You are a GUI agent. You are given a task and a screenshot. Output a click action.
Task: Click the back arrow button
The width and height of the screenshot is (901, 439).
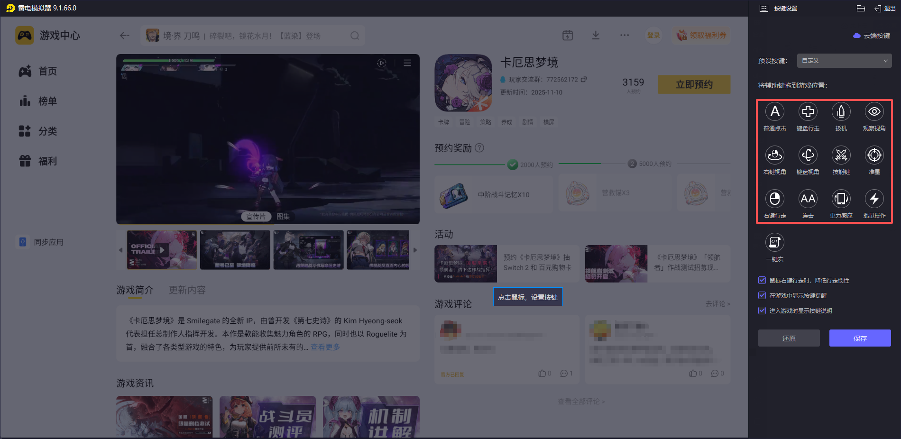[x=125, y=36]
